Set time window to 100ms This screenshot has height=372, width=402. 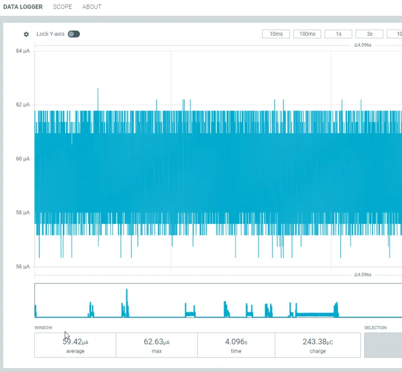[307, 34]
